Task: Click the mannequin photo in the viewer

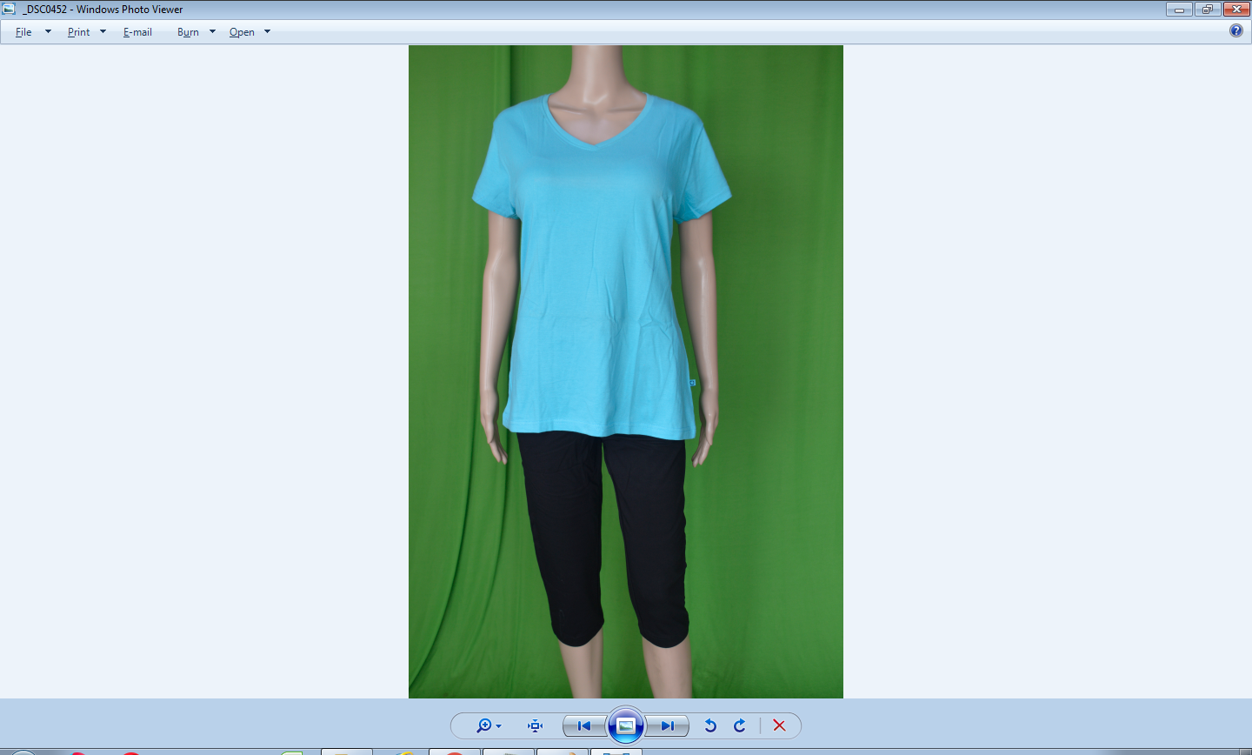Action: [626, 371]
